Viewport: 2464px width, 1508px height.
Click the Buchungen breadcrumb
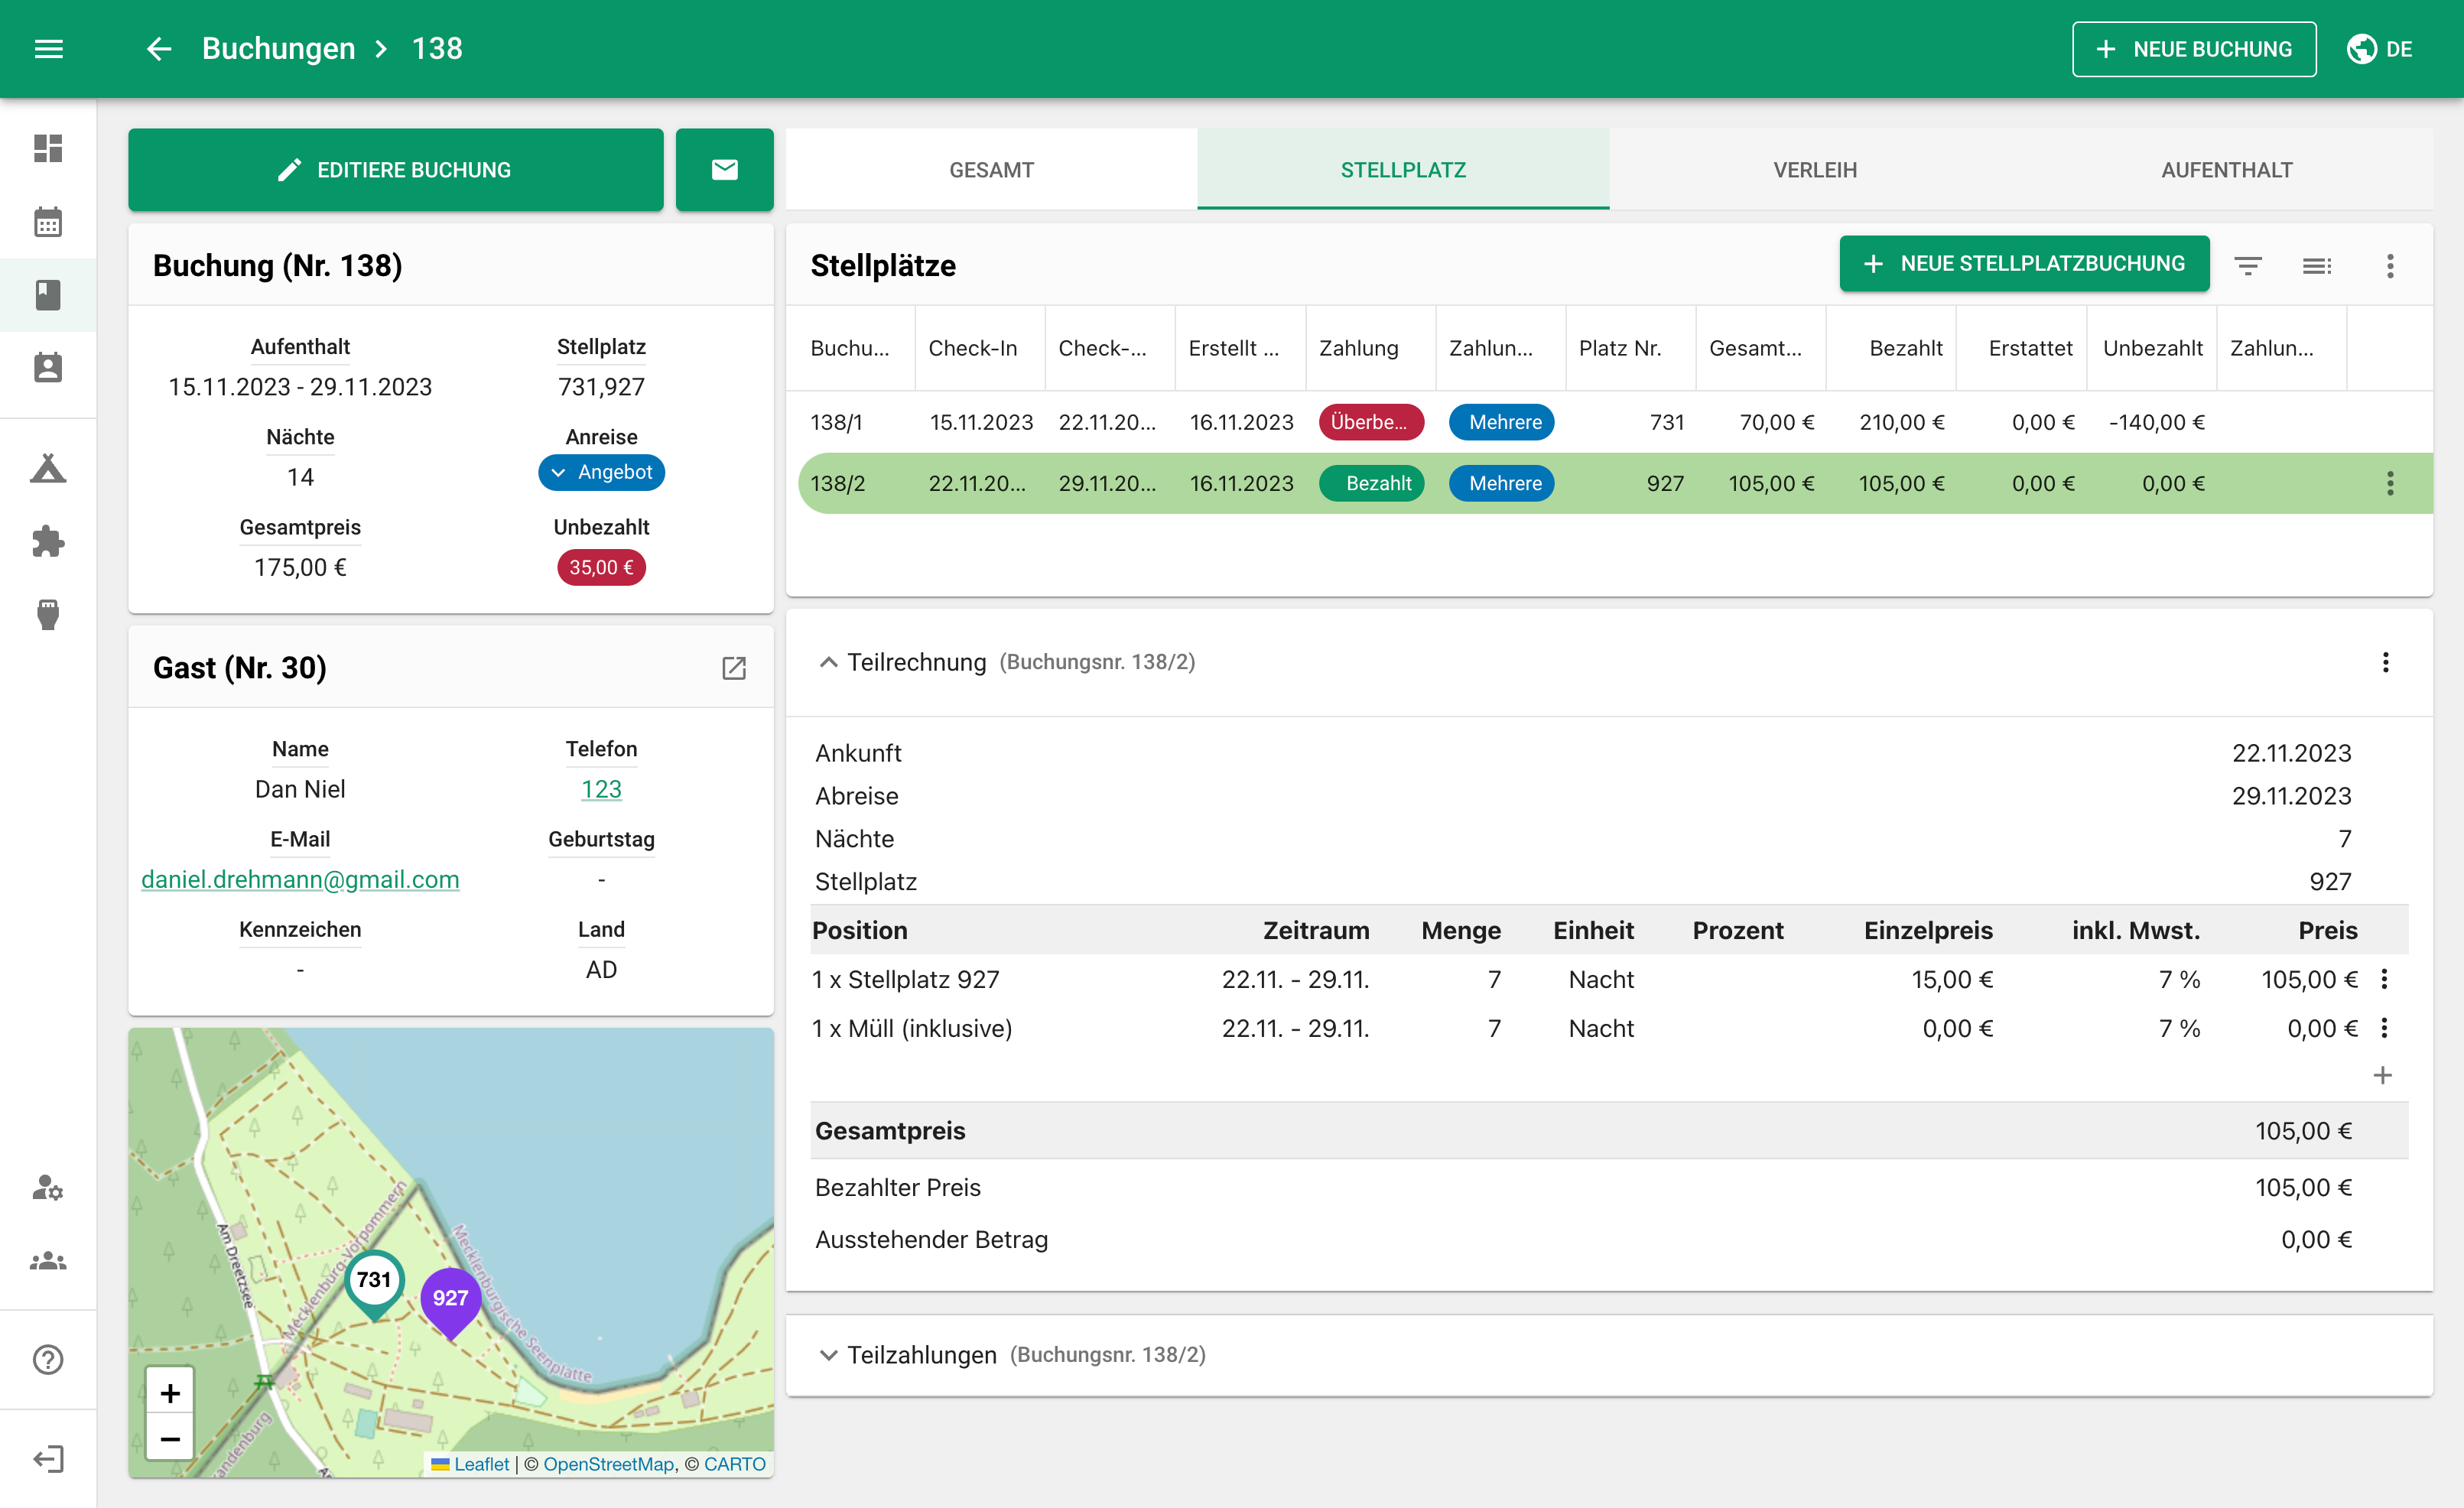(278, 48)
